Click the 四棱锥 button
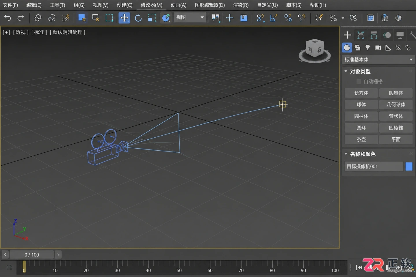The height and width of the screenshot is (277, 416). 396,128
